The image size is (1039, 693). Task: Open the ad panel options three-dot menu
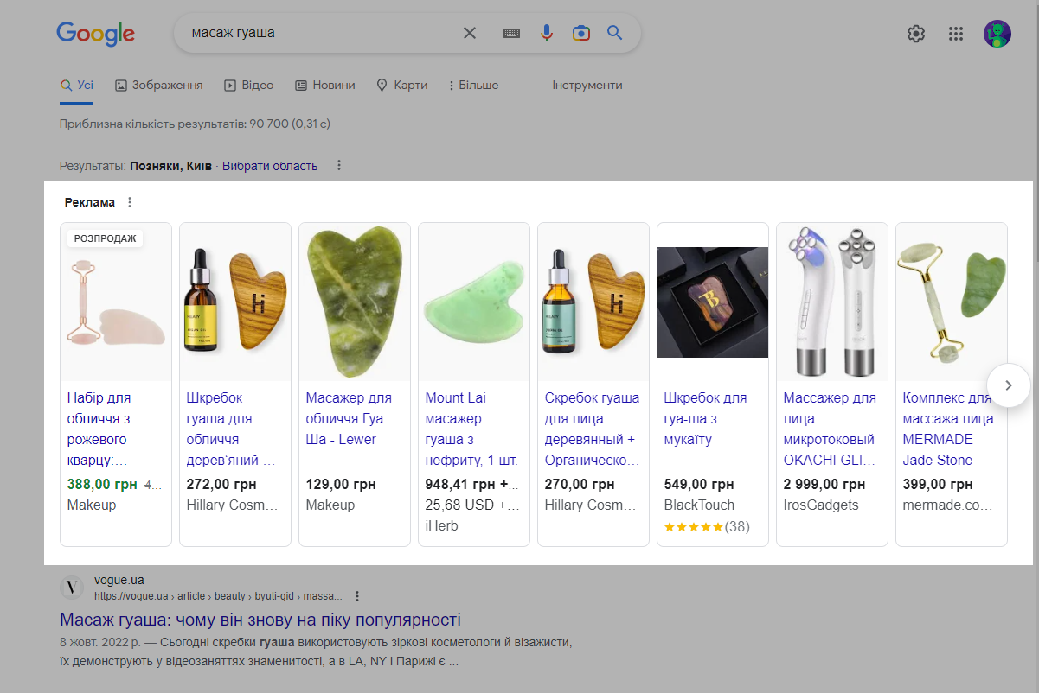(129, 201)
